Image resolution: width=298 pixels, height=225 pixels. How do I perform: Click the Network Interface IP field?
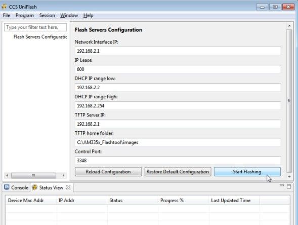pyautogui.click(x=178, y=51)
